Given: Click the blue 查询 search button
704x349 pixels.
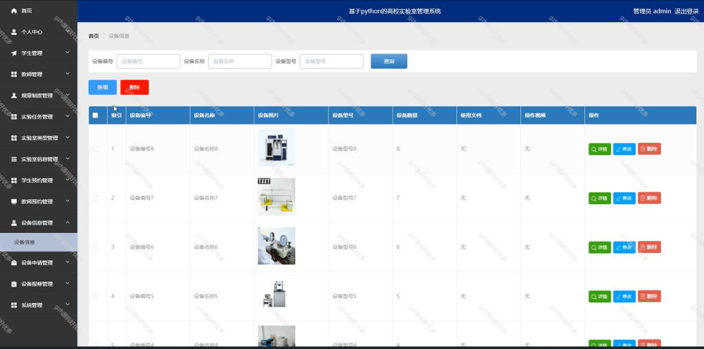Looking at the screenshot, I should pos(389,61).
